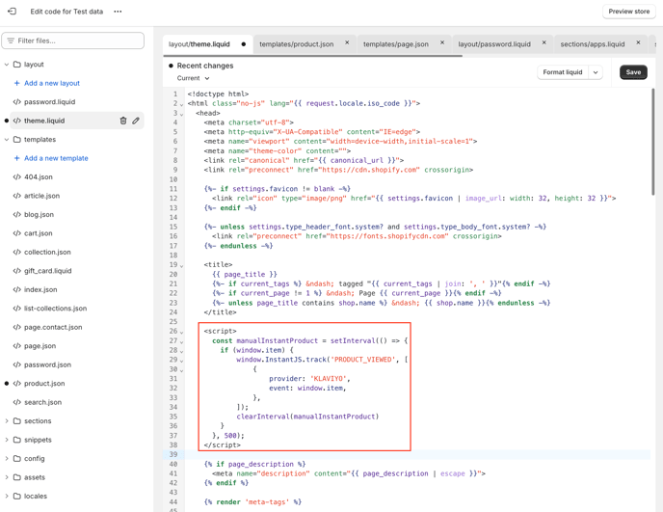Collapse the templates folder
This screenshot has height=512, width=663.
(7, 139)
